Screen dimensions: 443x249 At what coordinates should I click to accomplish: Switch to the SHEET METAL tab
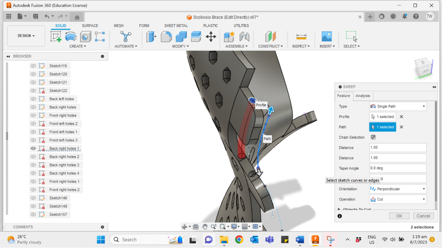pos(176,26)
